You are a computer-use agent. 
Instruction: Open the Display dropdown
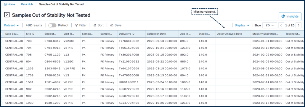point(242,25)
